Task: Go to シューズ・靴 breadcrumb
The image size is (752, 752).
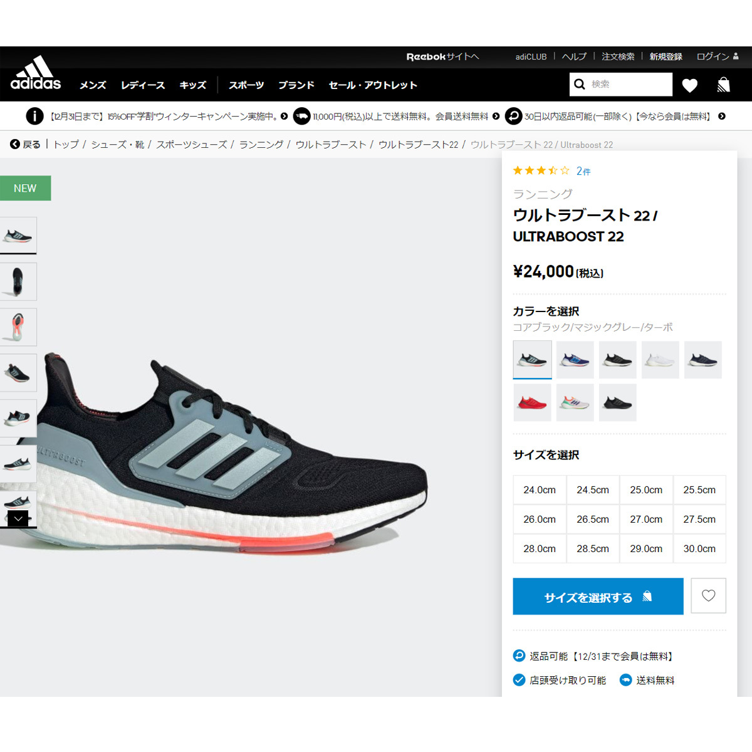Action: [118, 145]
